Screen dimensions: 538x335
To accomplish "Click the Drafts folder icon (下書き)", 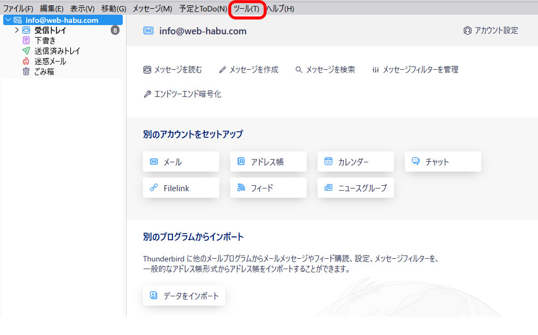I will (26, 40).
